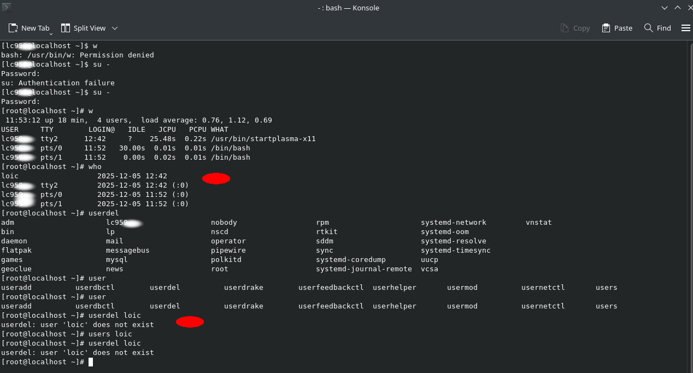
Task: Open the New Tab profile dropdown arrow
Action: [x=51, y=33]
